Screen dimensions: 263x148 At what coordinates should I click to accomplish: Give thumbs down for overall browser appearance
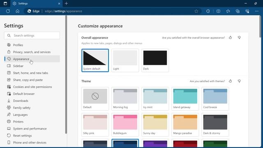[x=239, y=37]
